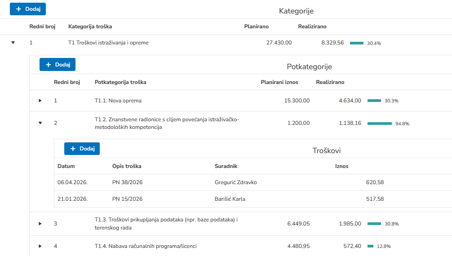Viewport: 452px width, 256px height.
Task: Select the PN 38/2026 expense row
Action: point(128,182)
